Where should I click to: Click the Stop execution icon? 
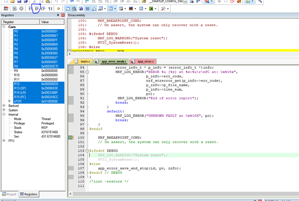point(22,8)
